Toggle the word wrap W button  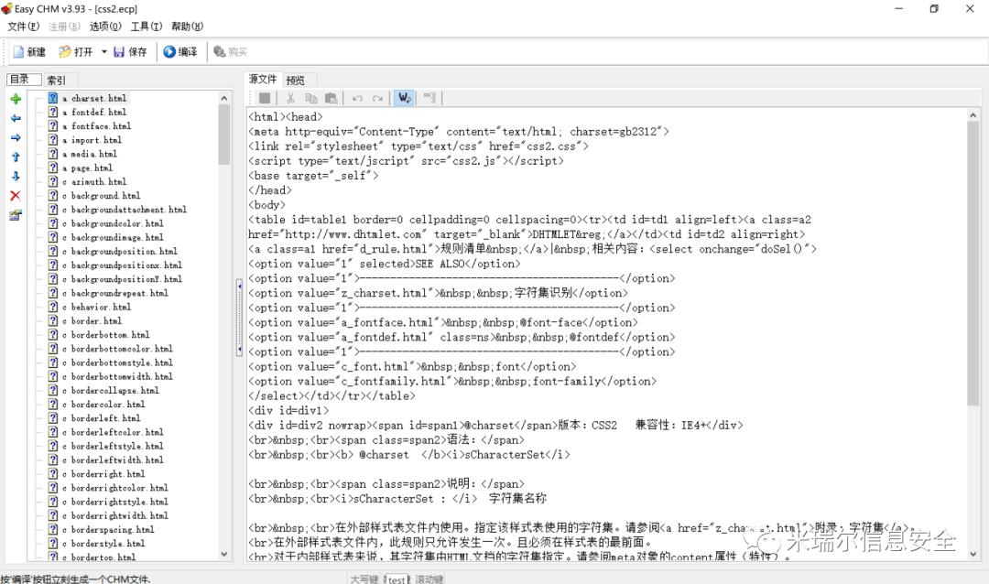(x=404, y=98)
